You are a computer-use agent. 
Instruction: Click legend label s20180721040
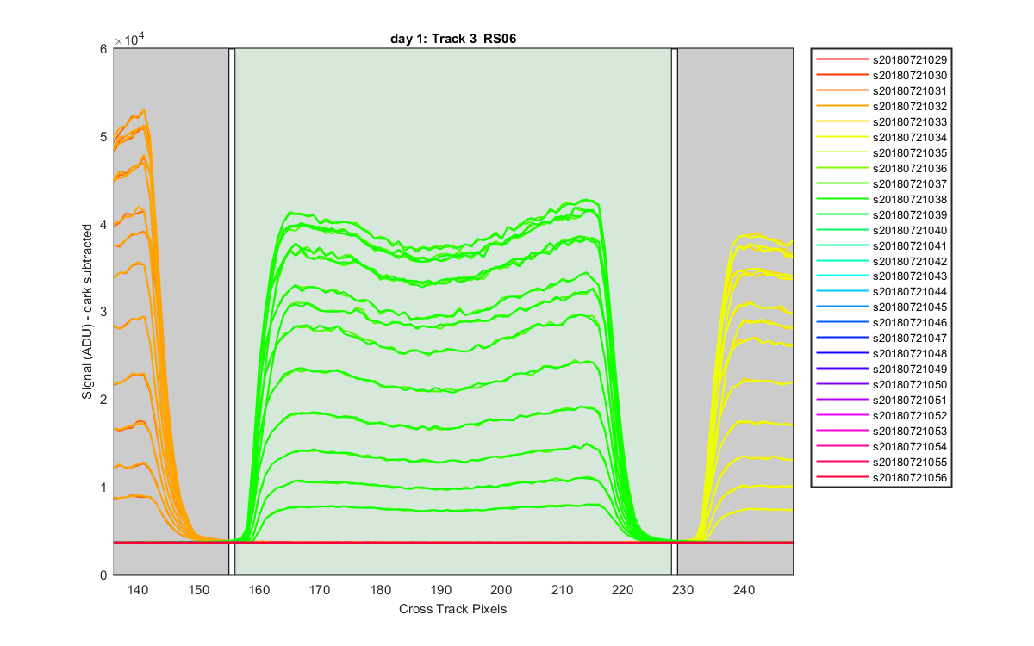coord(910,231)
